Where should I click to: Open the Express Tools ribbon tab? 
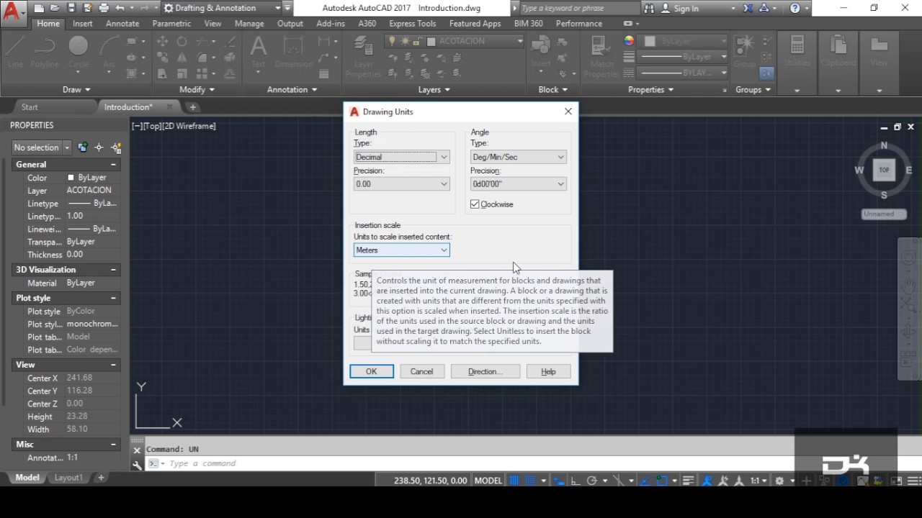coord(413,24)
